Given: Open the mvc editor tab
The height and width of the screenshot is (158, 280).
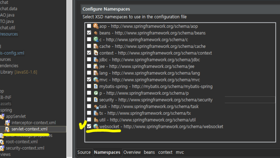Looking at the screenshot, I should [180, 152].
